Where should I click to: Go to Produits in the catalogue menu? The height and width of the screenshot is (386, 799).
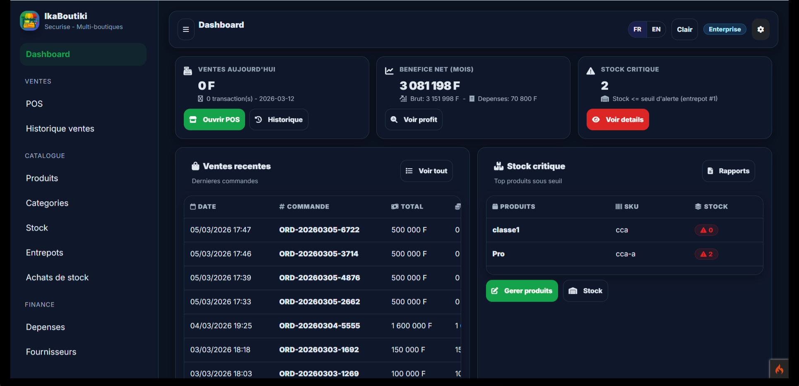(42, 178)
